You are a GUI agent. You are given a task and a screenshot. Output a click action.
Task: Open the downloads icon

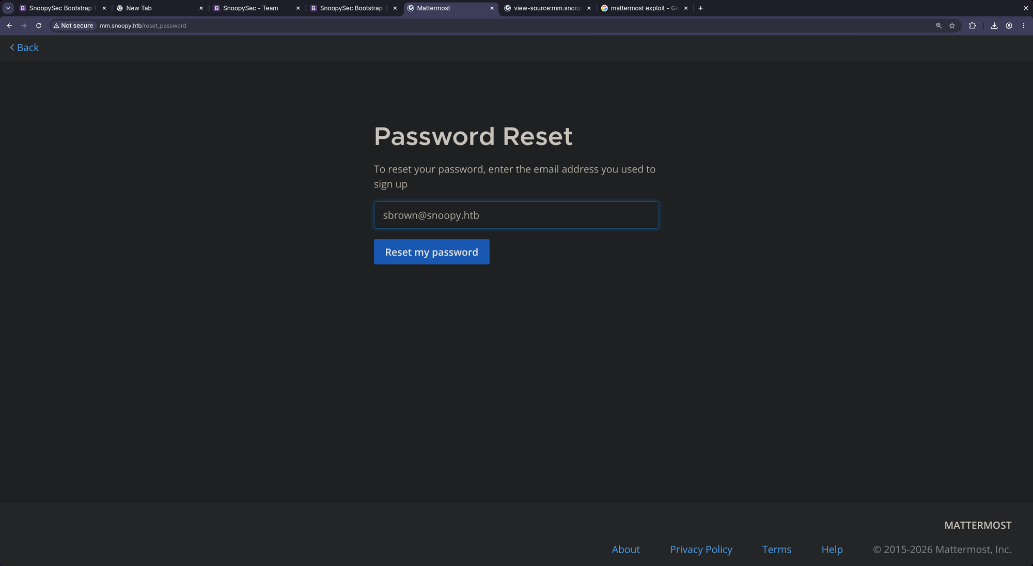(994, 25)
